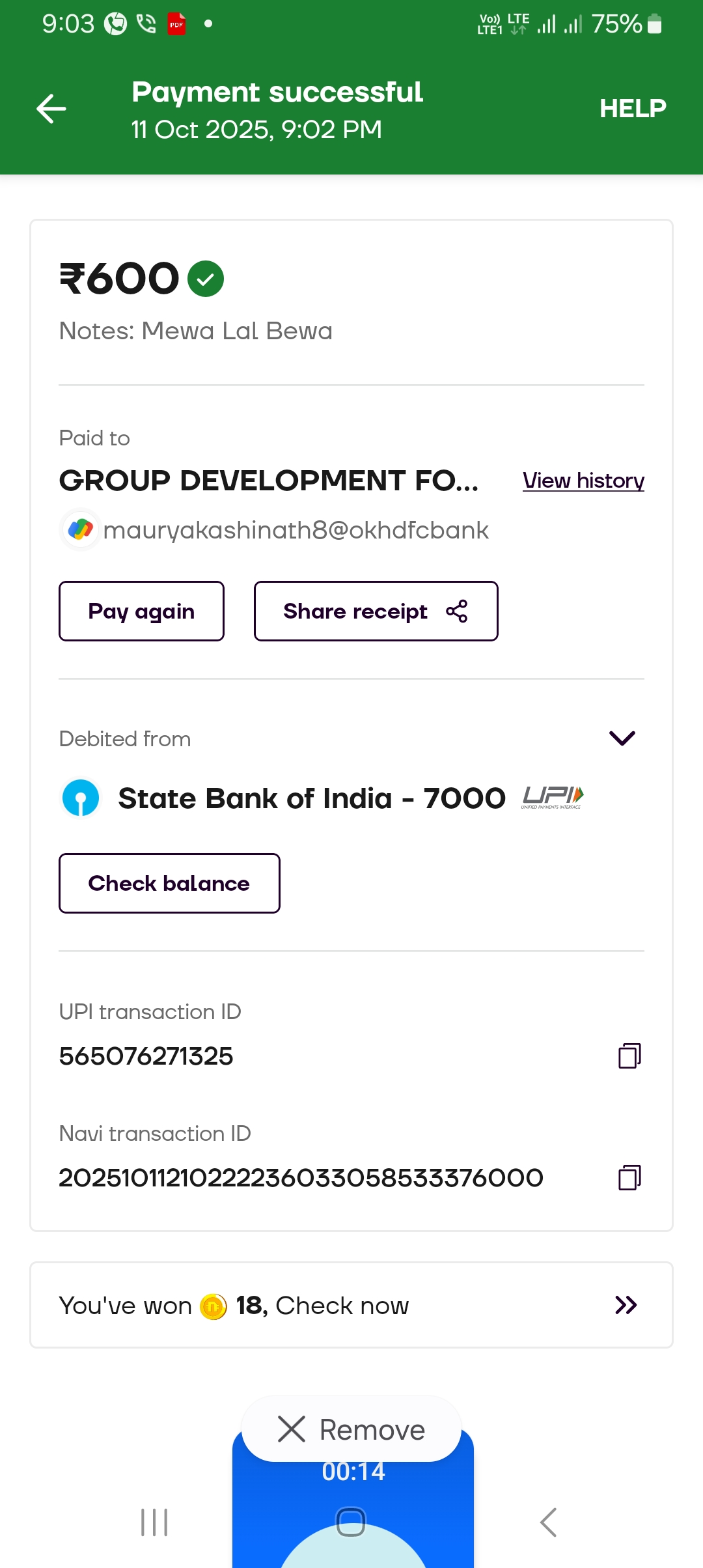Tap the gold coin reward icon
Viewport: 703px width, 1568px height.
tap(214, 1306)
